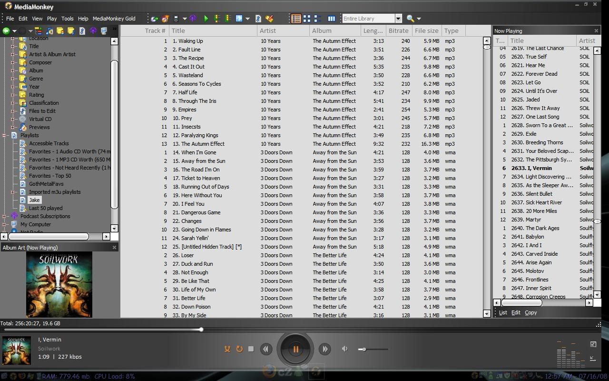Open the Entire Library search dropdown
The height and width of the screenshot is (381, 609).
pyautogui.click(x=398, y=19)
